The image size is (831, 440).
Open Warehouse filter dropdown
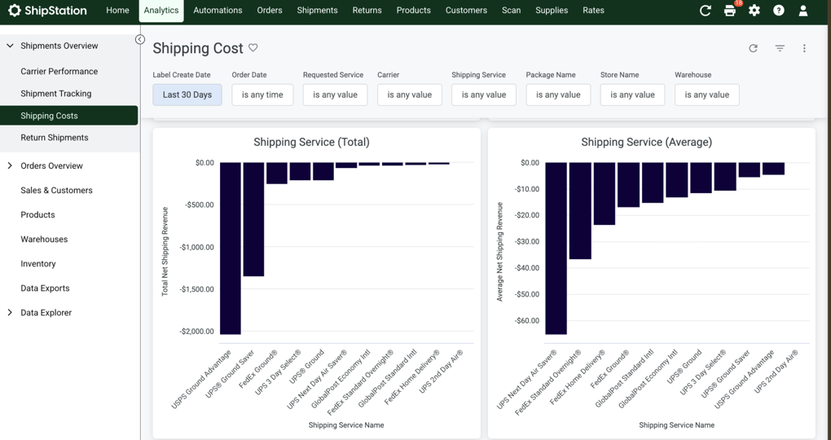coord(707,95)
